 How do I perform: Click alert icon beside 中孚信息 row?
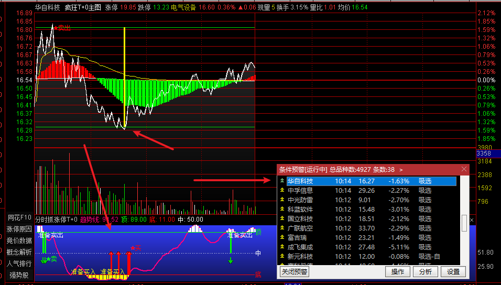tap(282, 190)
